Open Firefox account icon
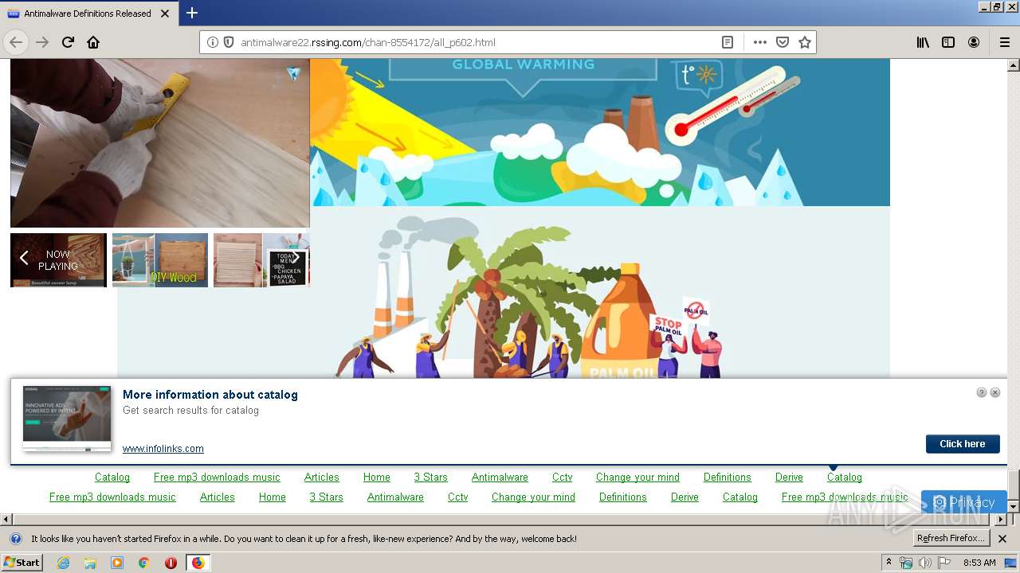This screenshot has height=573, width=1020. (x=974, y=42)
